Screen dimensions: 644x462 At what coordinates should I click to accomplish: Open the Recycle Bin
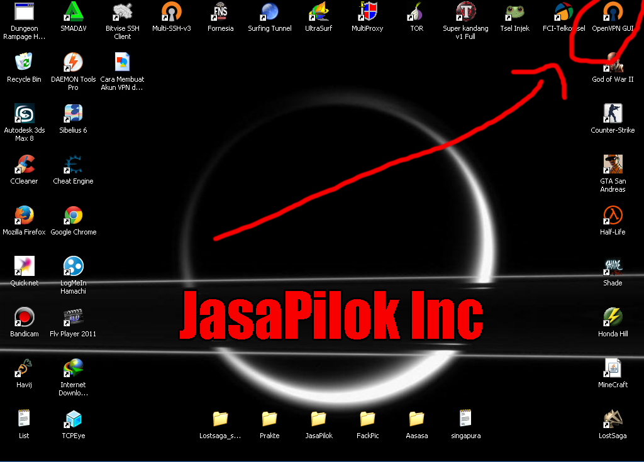25,62
